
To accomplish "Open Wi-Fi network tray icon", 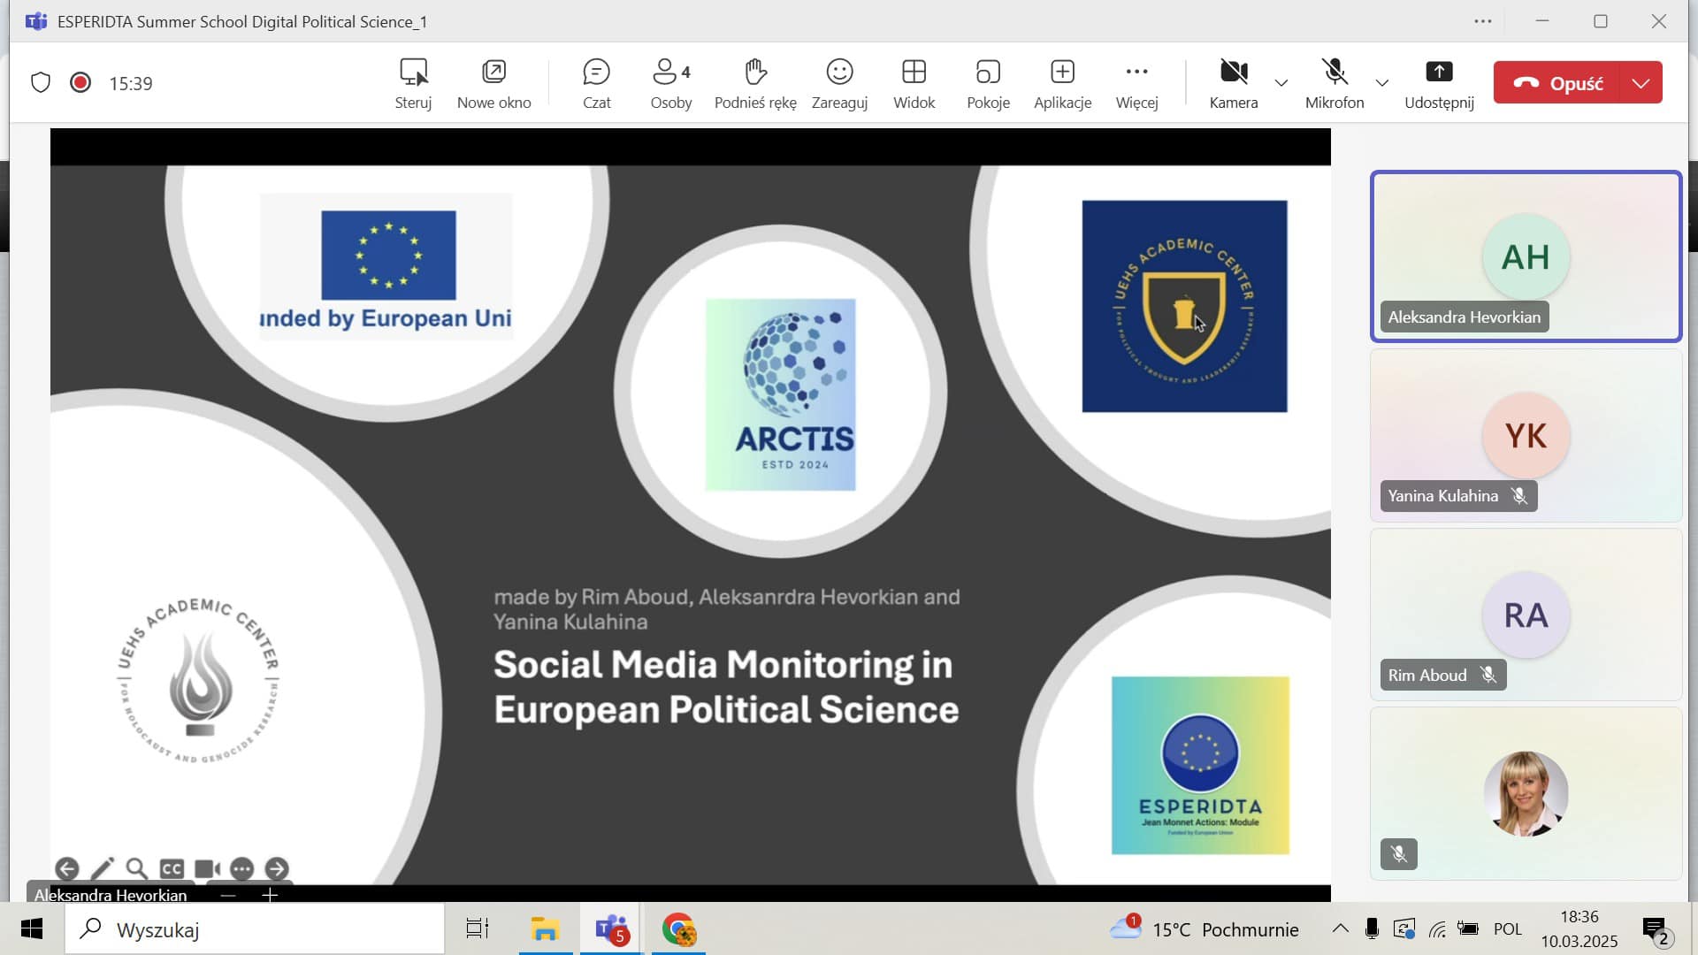I will coord(1438,928).
